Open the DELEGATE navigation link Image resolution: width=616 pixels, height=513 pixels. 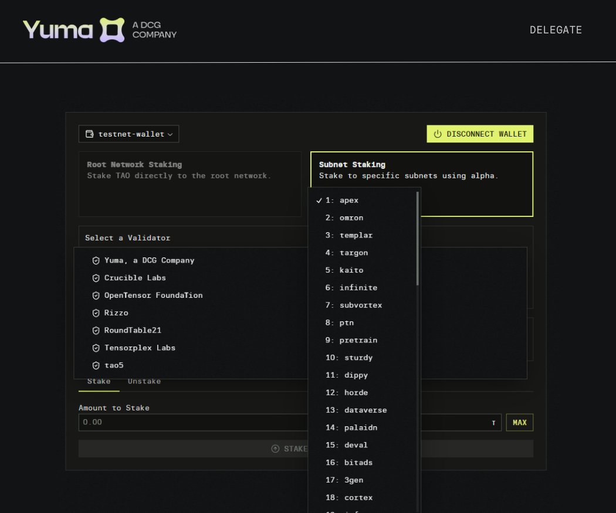coord(556,30)
